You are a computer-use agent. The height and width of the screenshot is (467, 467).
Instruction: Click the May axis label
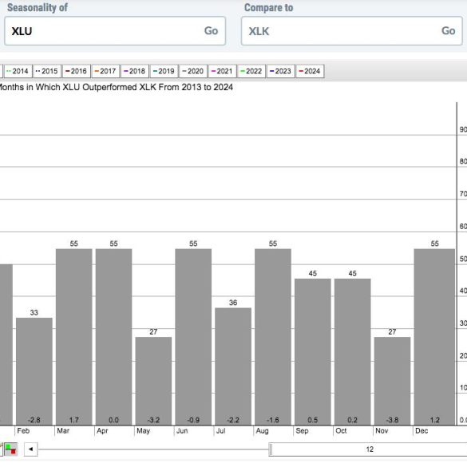click(143, 431)
